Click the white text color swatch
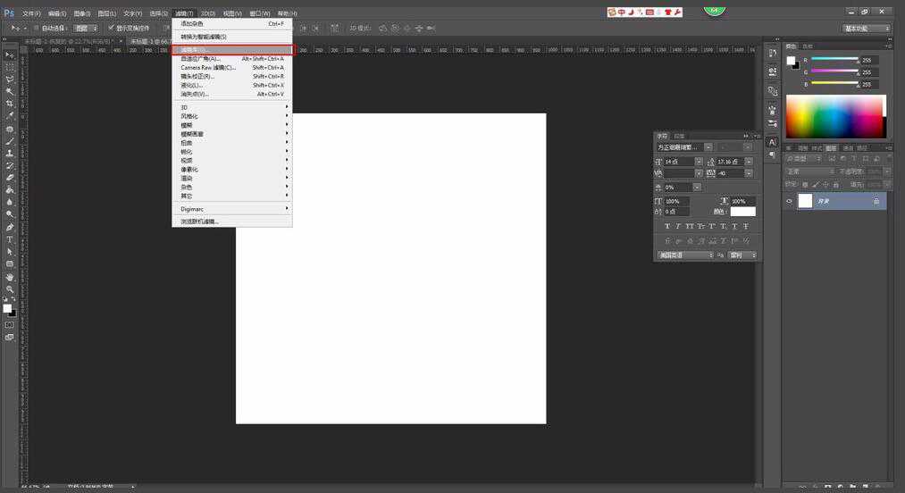 coord(742,212)
